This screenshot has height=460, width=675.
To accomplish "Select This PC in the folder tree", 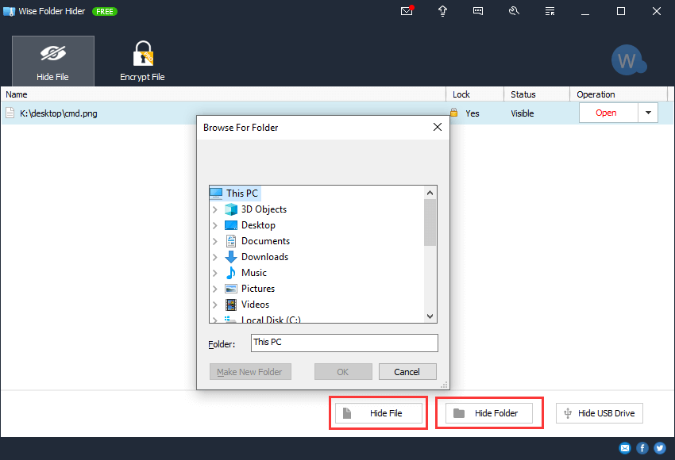I will (x=235, y=194).
